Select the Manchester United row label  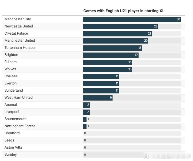click(x=20, y=40)
